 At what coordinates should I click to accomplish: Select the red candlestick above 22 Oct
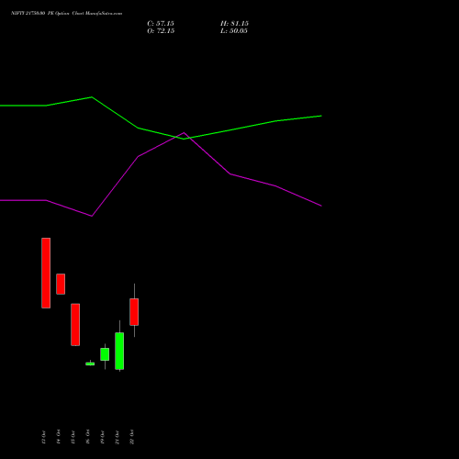click(134, 312)
